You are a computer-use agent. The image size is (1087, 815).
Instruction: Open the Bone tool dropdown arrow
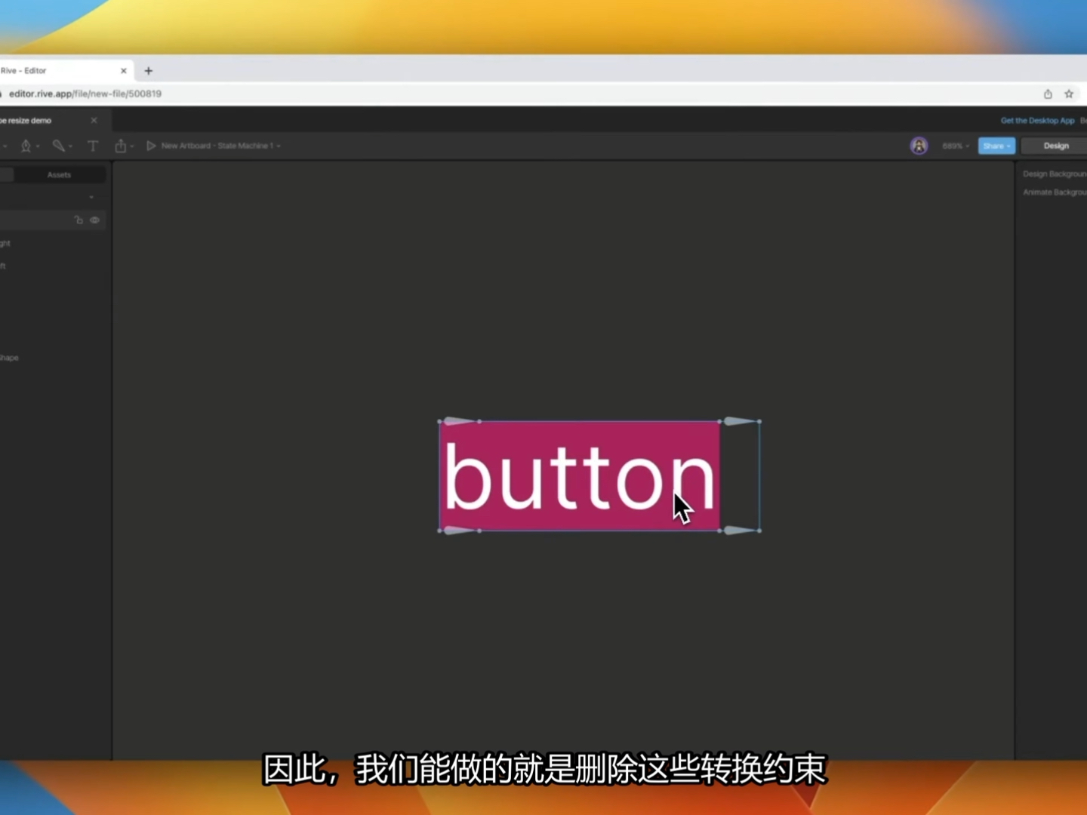coord(70,146)
